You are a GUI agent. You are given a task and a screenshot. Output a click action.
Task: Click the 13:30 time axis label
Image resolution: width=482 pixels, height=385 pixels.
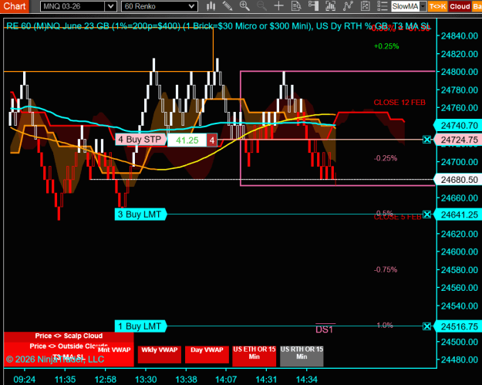[146, 380]
